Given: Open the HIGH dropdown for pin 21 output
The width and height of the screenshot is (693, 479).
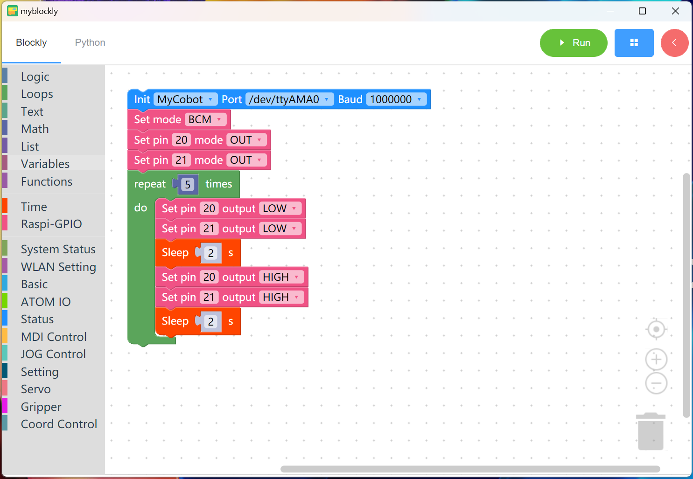Looking at the screenshot, I should pos(281,297).
